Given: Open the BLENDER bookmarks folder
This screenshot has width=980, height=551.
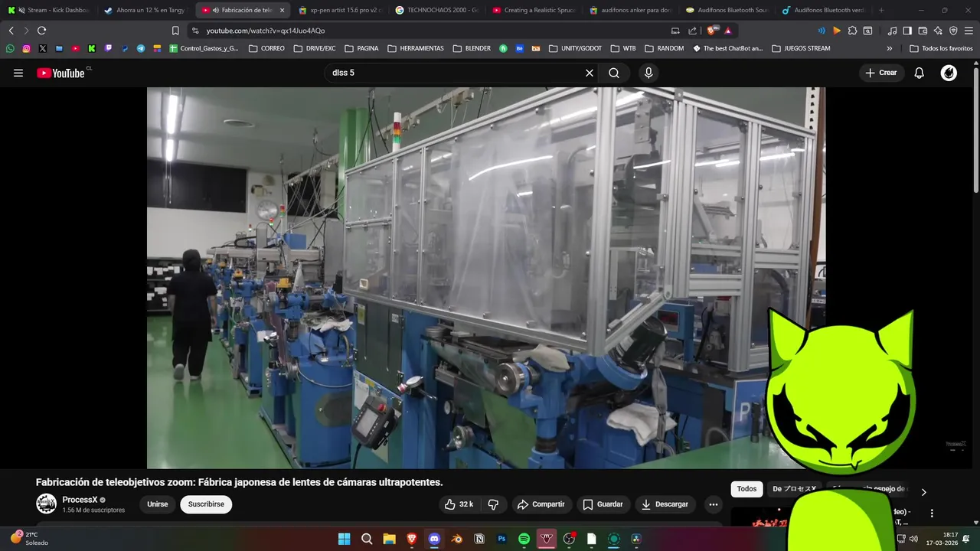Looking at the screenshot, I should [x=472, y=48].
